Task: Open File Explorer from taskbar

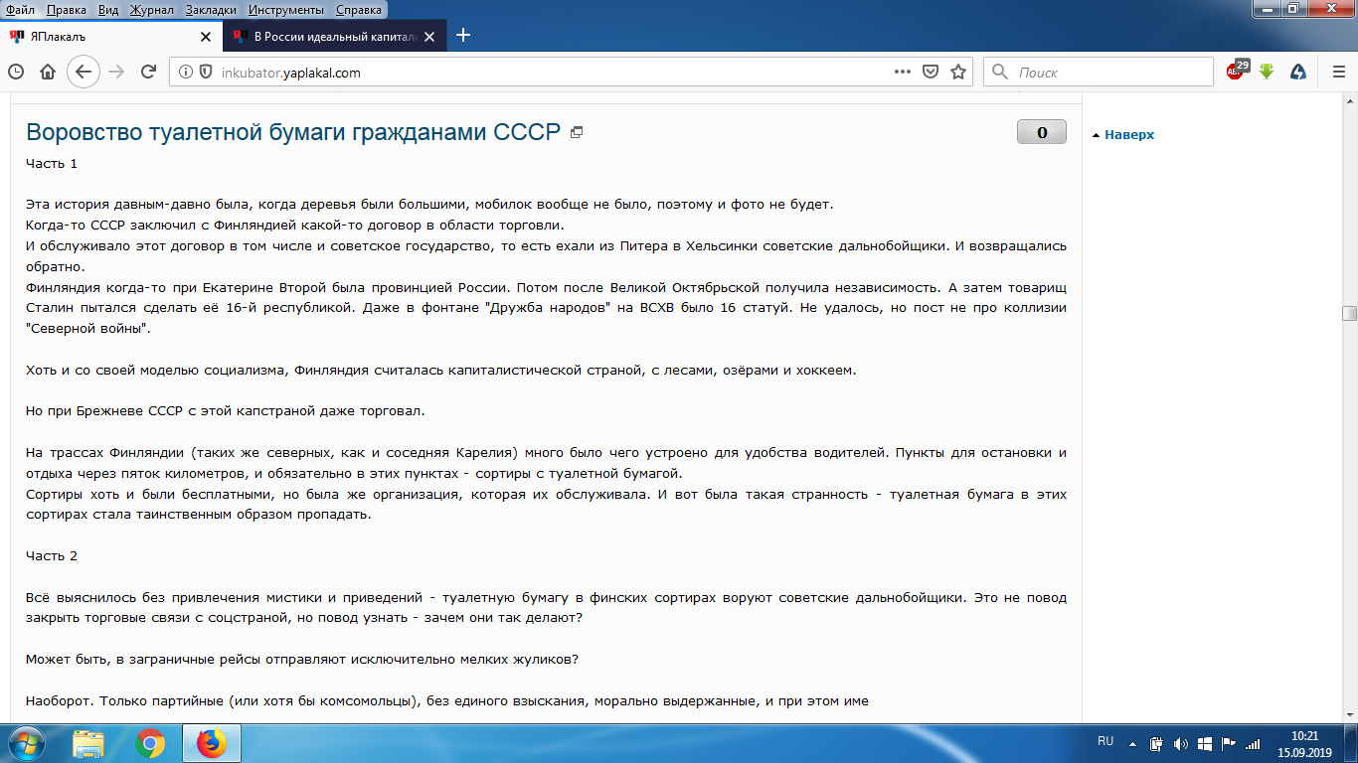Action: 88,743
